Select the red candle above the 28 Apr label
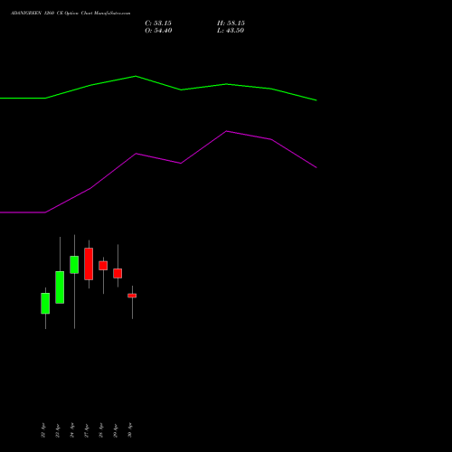This screenshot has height=452, width=452. [x=103, y=266]
